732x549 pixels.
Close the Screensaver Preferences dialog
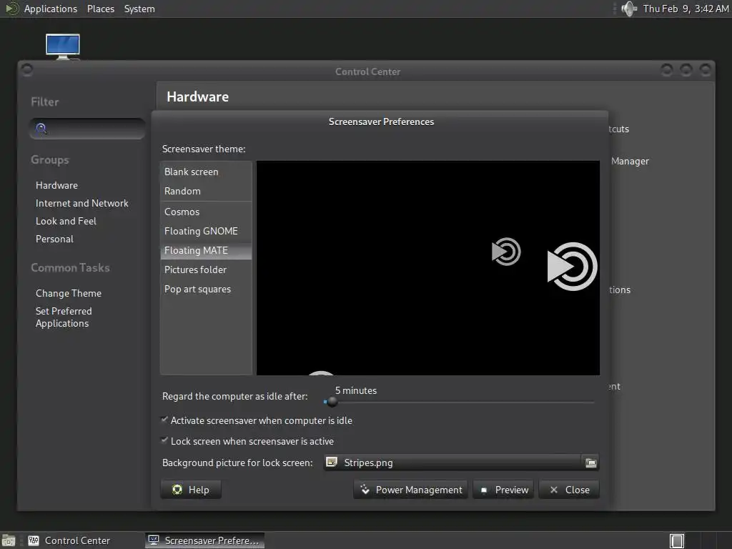pyautogui.click(x=569, y=490)
